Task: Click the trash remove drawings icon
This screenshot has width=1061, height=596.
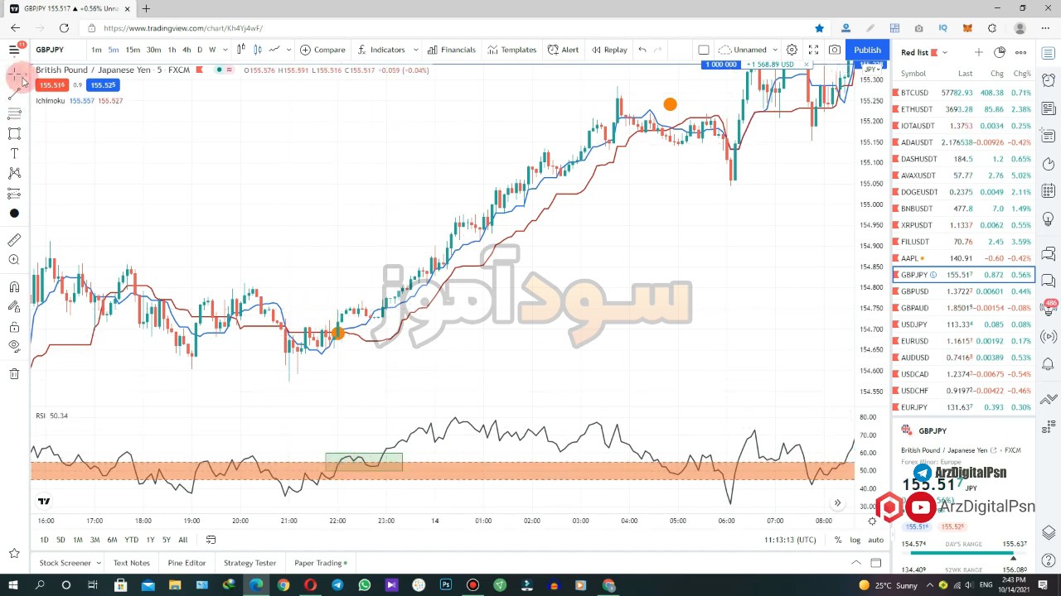Action: [x=14, y=374]
